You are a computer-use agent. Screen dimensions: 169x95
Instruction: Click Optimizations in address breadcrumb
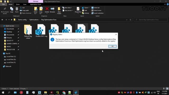click(34, 20)
